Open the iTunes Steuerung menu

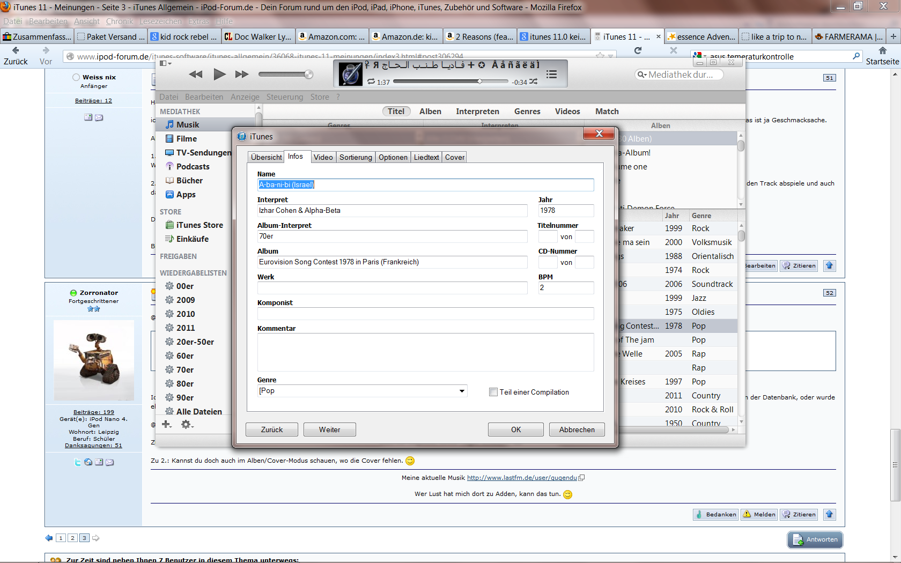(285, 97)
